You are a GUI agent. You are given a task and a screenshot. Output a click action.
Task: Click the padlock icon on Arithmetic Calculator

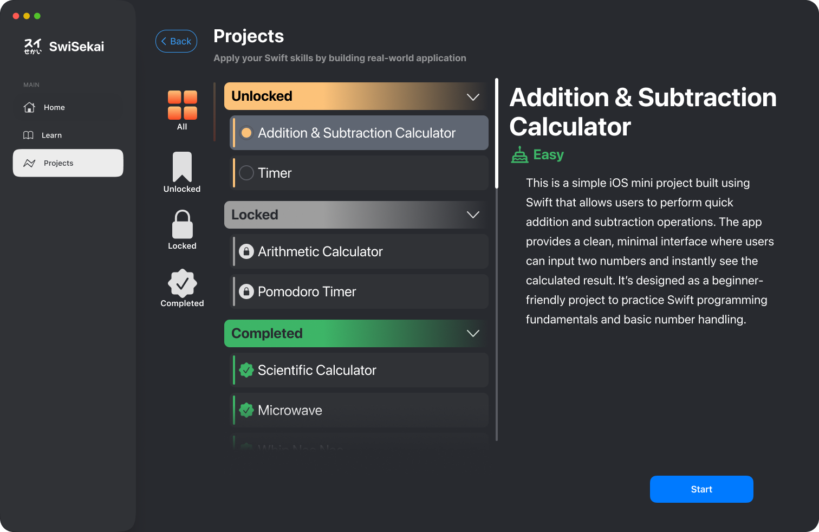point(246,251)
